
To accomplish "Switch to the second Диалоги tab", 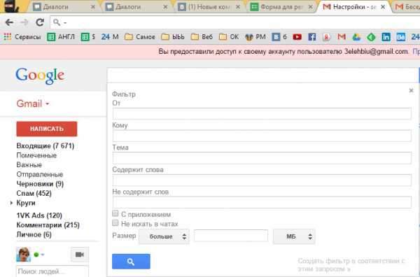I will coord(136,7).
